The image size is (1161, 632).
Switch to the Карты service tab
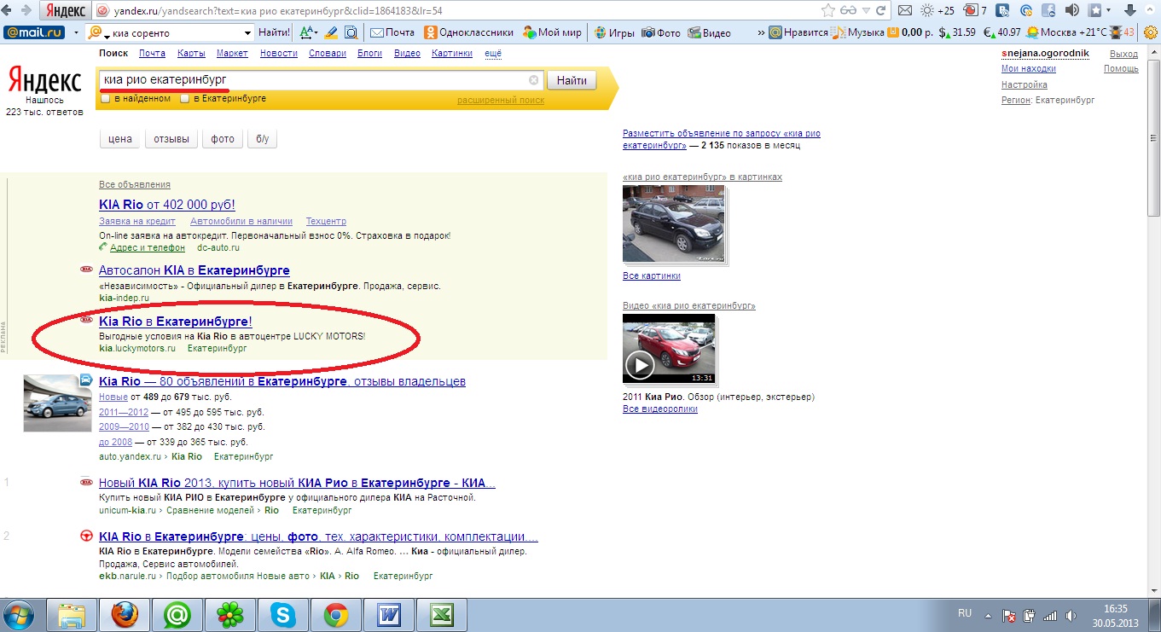(191, 53)
